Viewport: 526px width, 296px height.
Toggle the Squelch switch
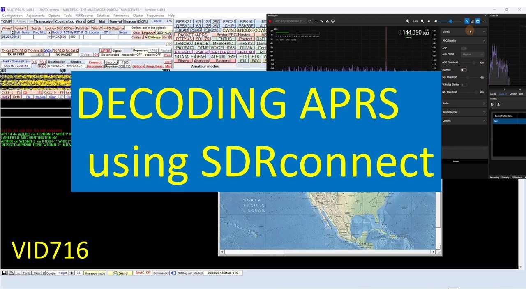pos(464,70)
